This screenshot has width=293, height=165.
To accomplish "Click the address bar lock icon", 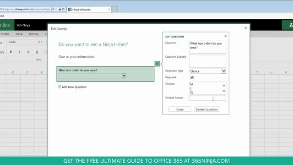I will coord(60,9).
